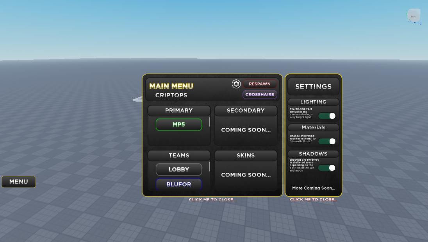
Task: Toggle the Shadows rendering switch
Action: [x=327, y=168]
